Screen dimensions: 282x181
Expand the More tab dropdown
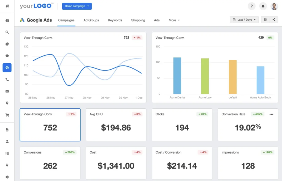174,20
